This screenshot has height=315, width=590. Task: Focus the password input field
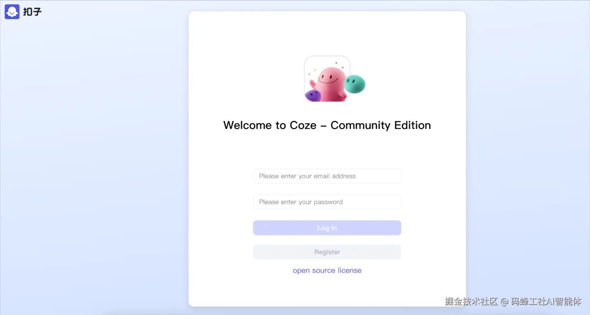tap(327, 202)
